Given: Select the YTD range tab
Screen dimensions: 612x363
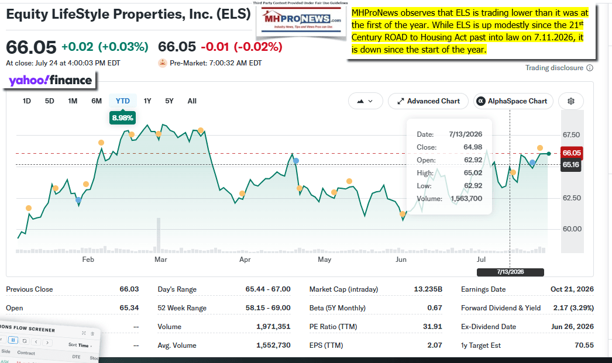Looking at the screenshot, I should (x=122, y=101).
